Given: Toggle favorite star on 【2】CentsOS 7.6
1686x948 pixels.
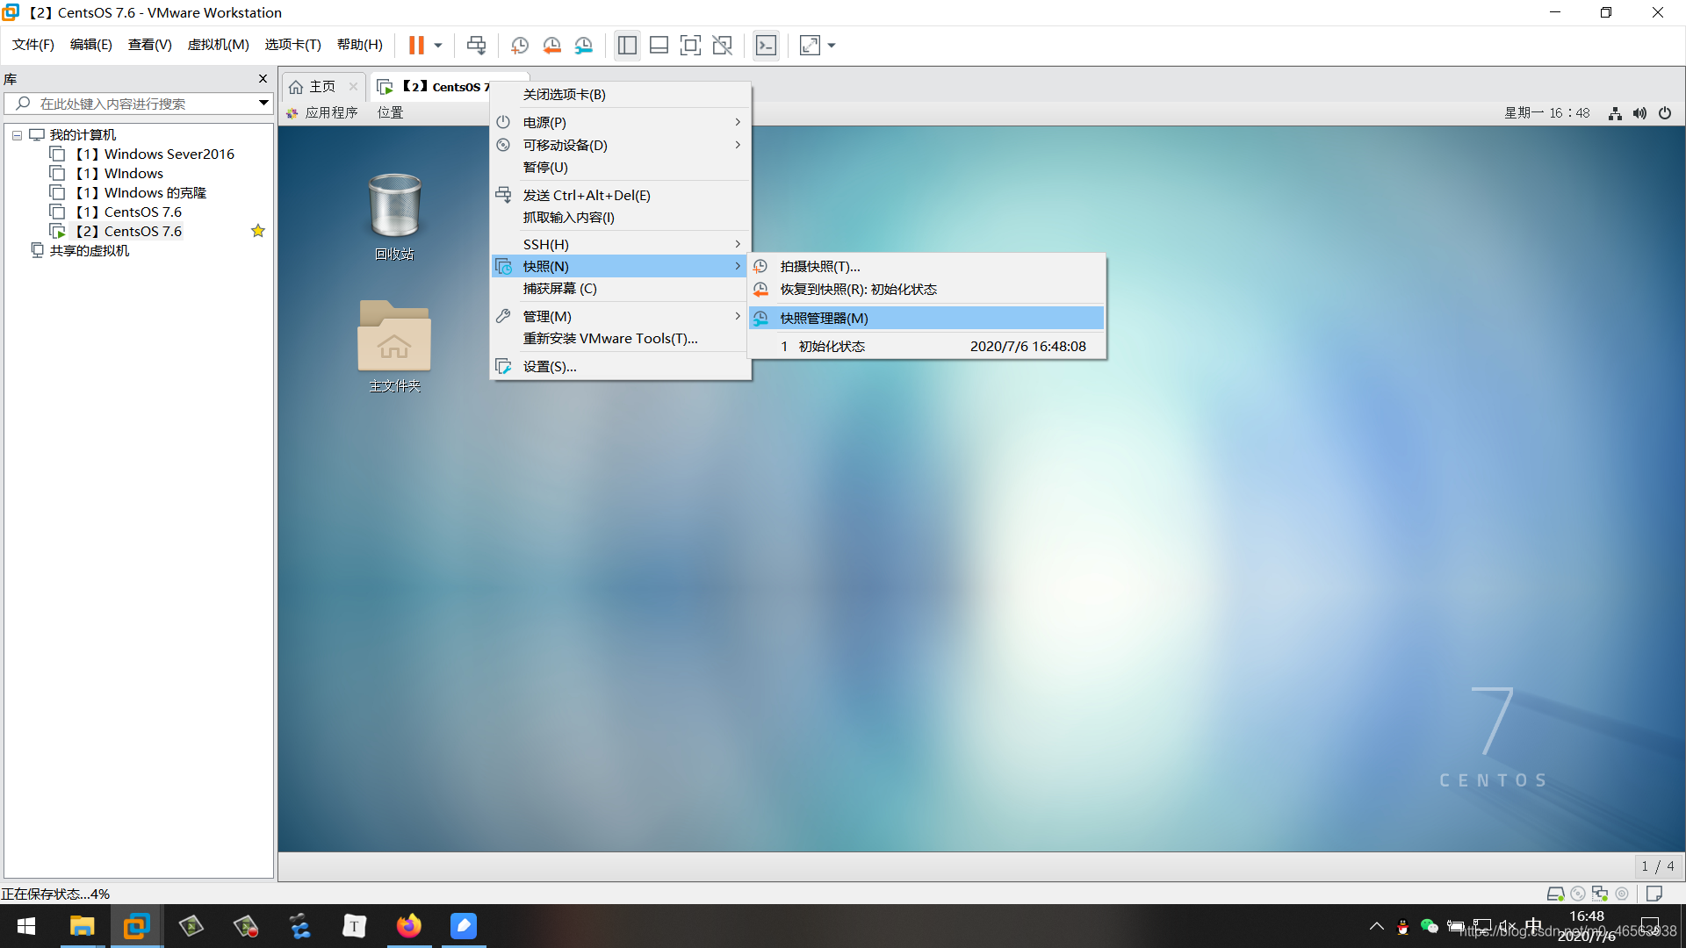Looking at the screenshot, I should 258,231.
